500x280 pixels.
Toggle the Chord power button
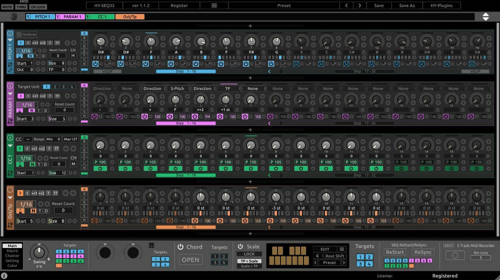point(180,247)
